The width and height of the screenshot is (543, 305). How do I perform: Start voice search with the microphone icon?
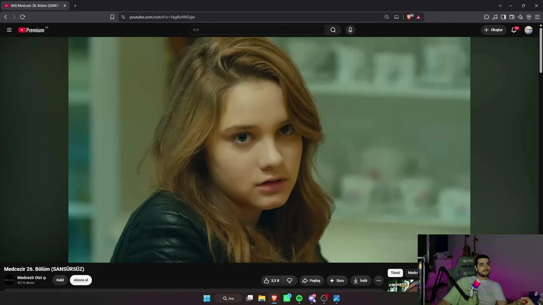tap(350, 30)
